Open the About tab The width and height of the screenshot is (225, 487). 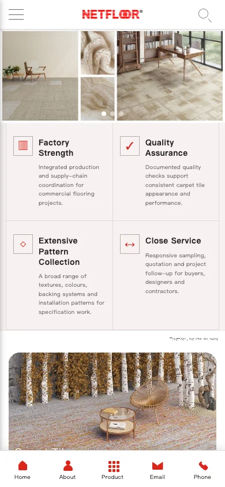pos(67,470)
